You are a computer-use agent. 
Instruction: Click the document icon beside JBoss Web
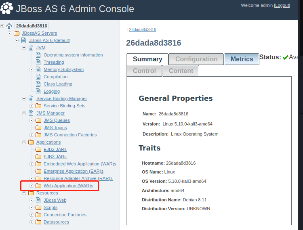point(38,200)
